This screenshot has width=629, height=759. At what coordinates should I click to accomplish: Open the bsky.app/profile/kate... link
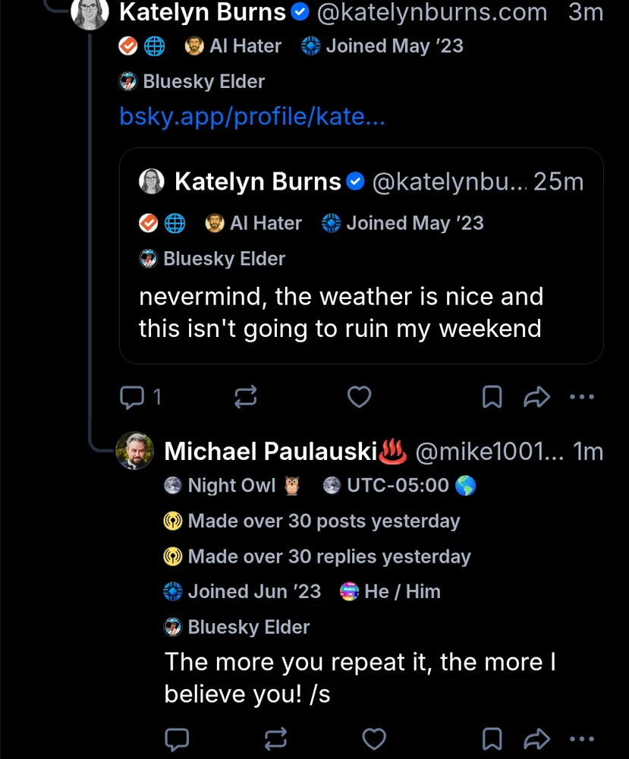point(253,118)
